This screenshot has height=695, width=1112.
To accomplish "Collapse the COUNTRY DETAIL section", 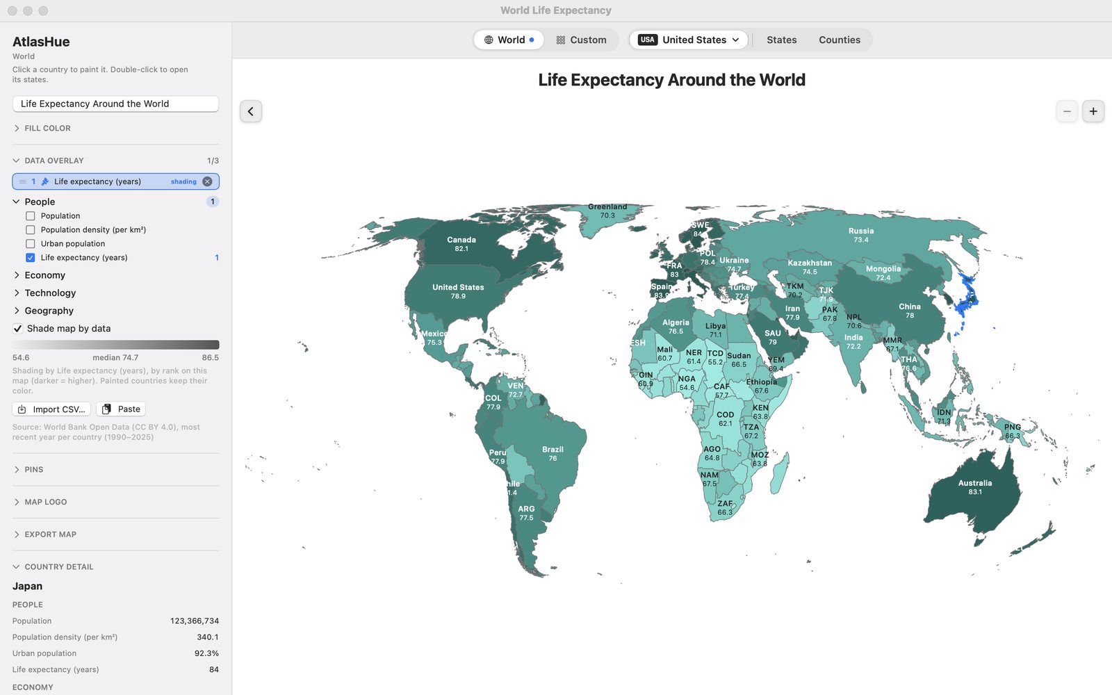I will (x=53, y=567).
